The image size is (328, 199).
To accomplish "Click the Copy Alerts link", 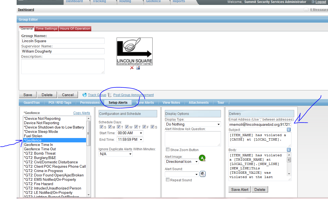I will pos(81,113).
